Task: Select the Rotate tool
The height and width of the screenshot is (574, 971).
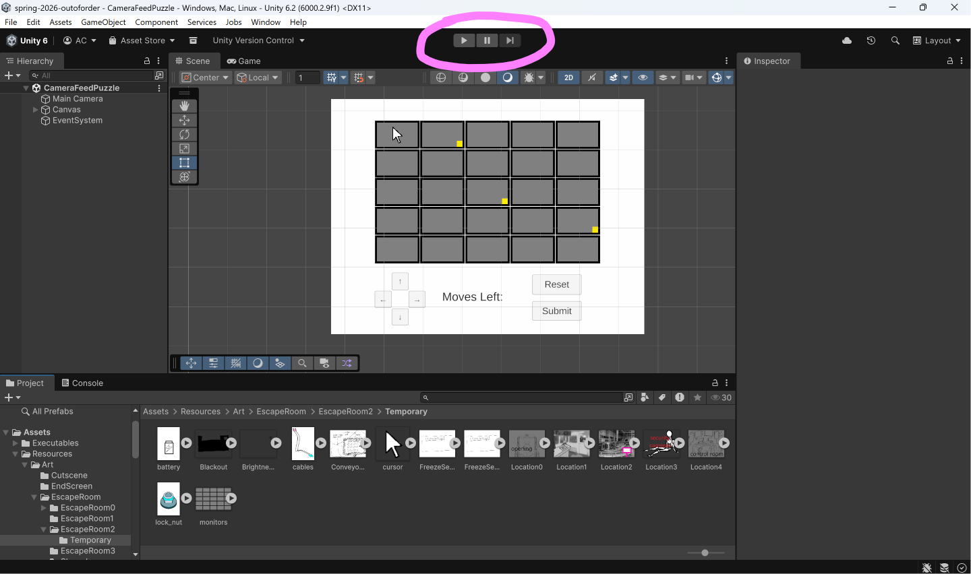Action: click(184, 134)
